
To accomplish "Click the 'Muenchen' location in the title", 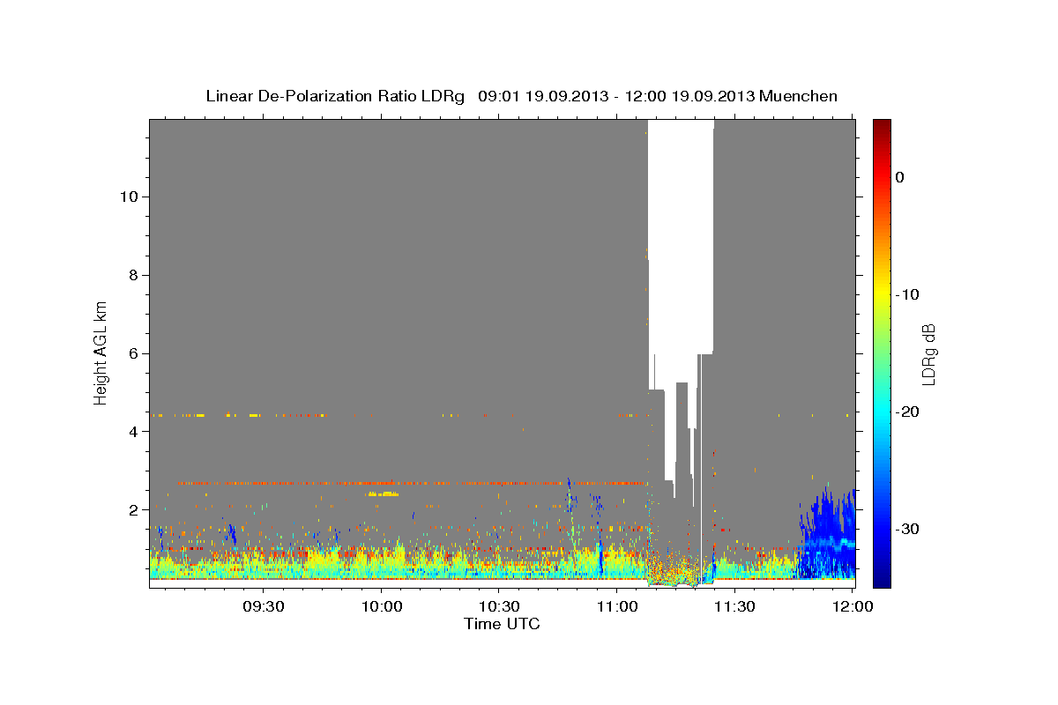I will click(799, 96).
